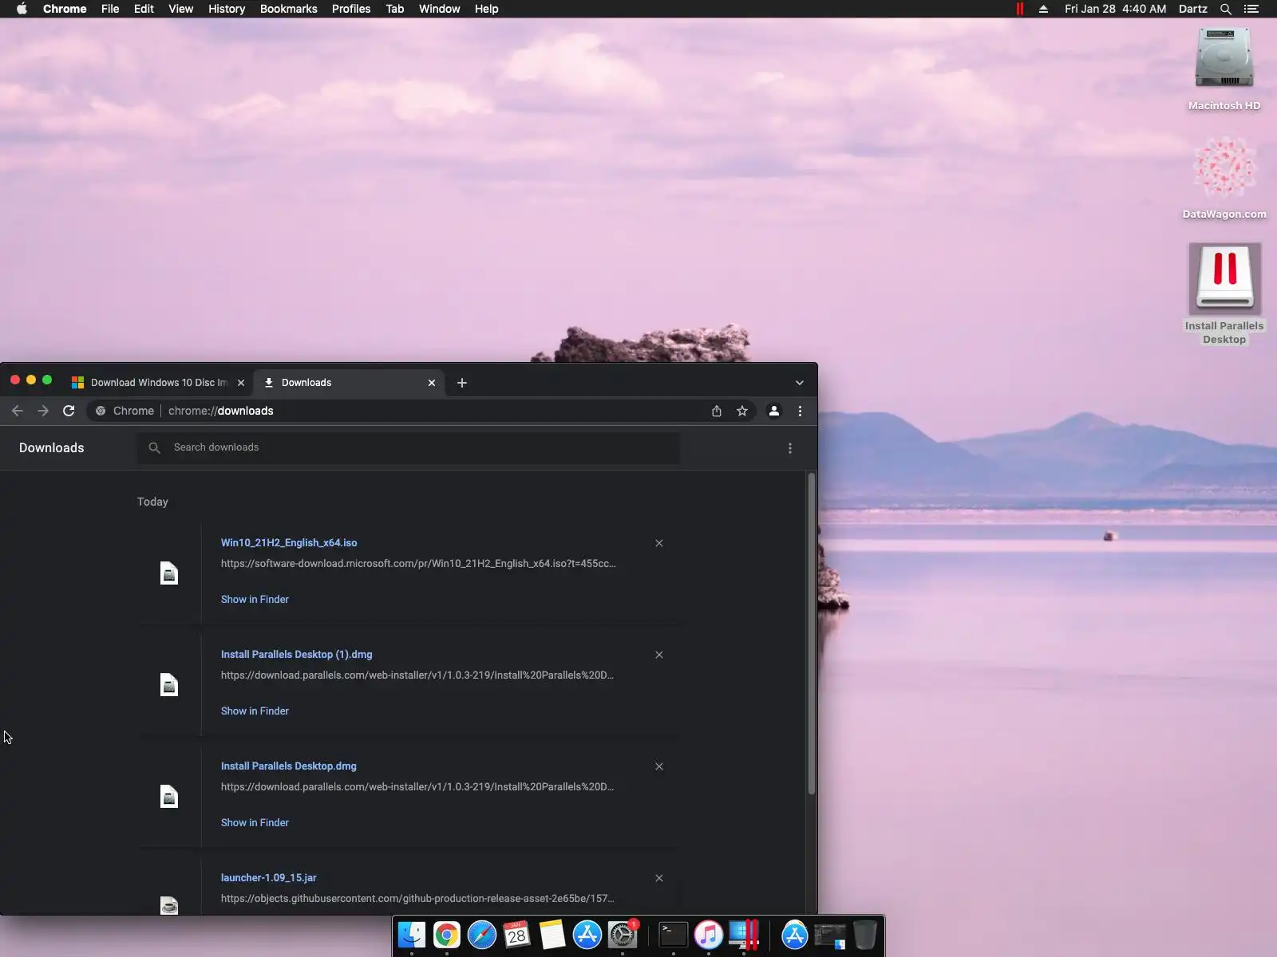Click the launcher-1.09_15.jar file icon
Image resolution: width=1277 pixels, height=957 pixels.
[x=169, y=905]
